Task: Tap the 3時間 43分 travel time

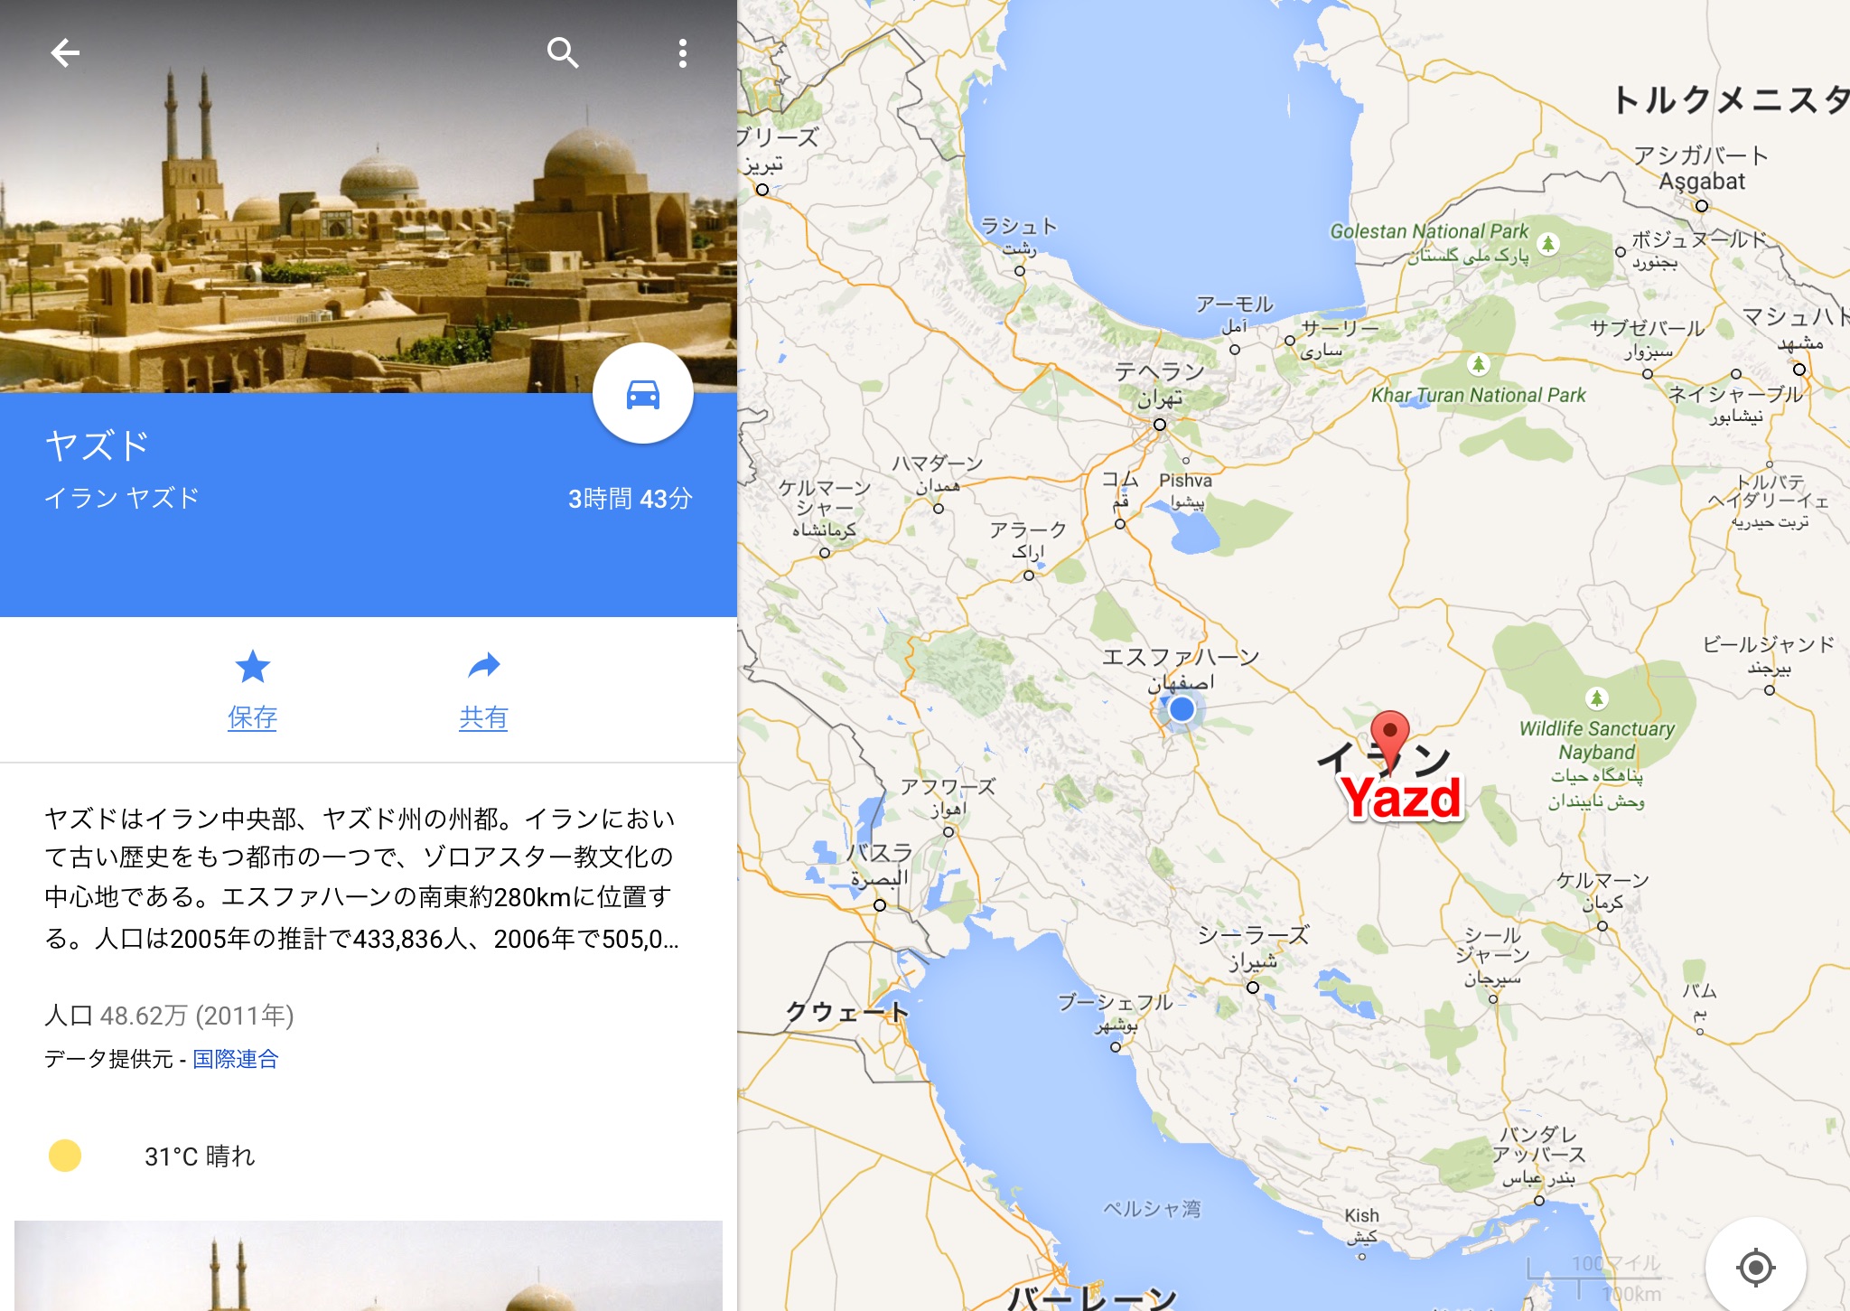Action: 630,499
